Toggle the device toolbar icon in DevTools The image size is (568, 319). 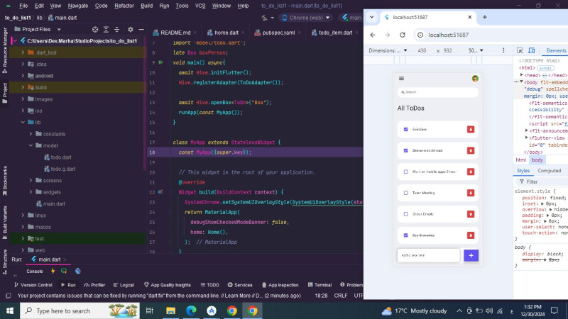click(x=531, y=51)
